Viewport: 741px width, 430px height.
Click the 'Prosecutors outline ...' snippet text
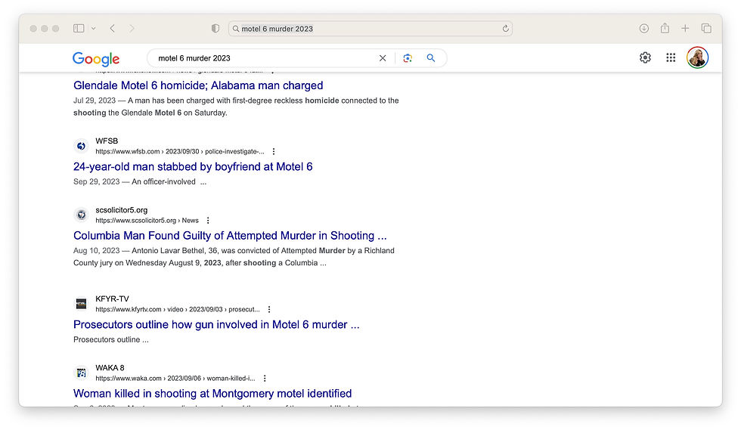pyautogui.click(x=111, y=340)
